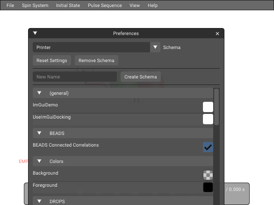This screenshot has height=205, width=274.
Task: Close the Preferences dialog
Action: click(217, 34)
